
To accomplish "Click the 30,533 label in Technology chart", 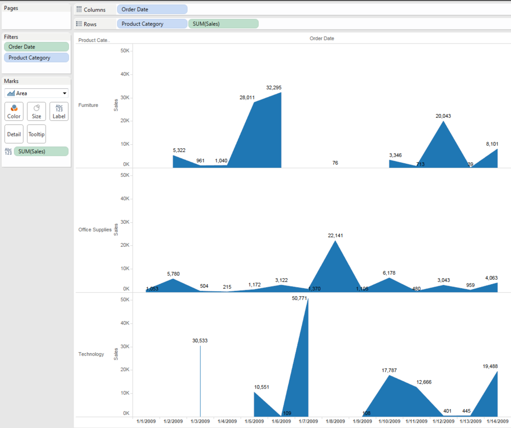I will click(200, 341).
